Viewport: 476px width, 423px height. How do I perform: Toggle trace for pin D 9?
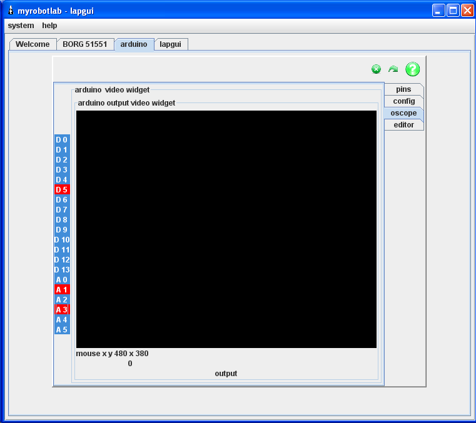tap(62, 229)
